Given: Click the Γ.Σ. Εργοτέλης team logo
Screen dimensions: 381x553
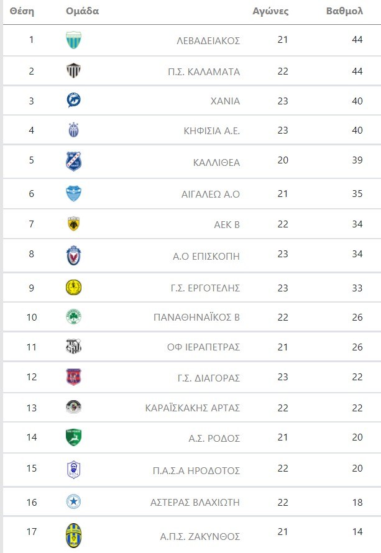Looking at the screenshot, I should pos(74,288).
